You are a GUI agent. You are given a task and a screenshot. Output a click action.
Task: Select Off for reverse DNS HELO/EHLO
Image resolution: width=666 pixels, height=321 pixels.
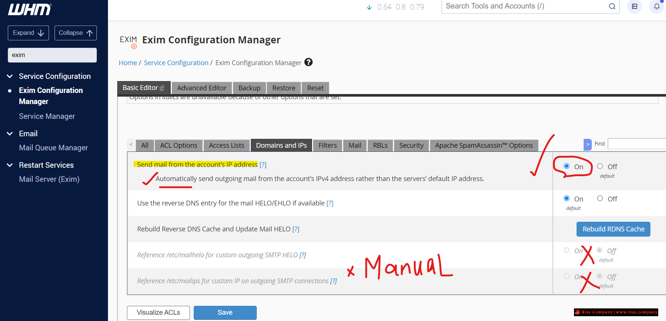coord(600,198)
